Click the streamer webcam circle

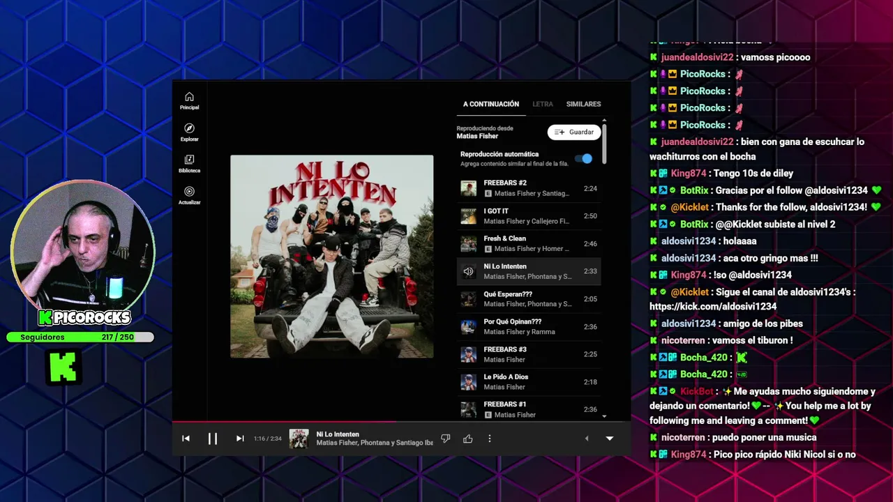coord(82,245)
